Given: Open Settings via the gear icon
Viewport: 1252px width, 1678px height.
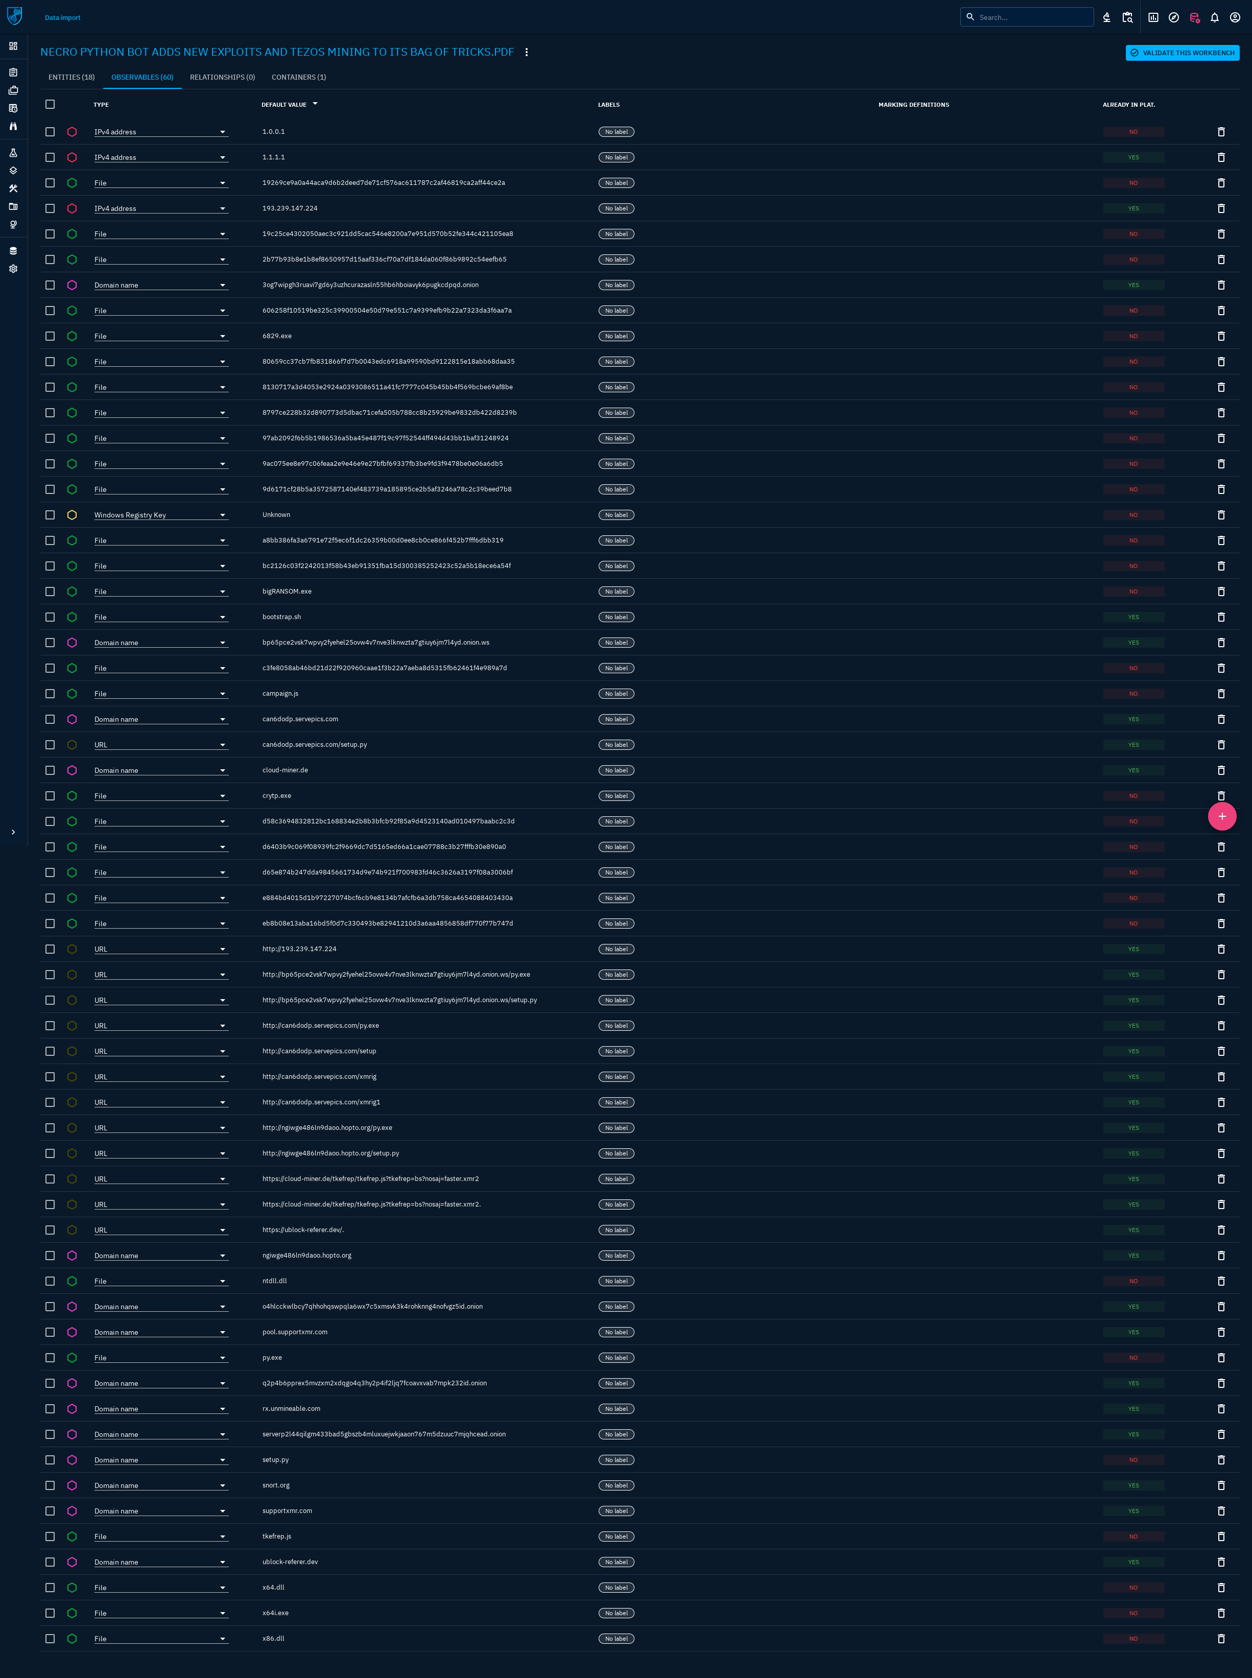Looking at the screenshot, I should [14, 268].
